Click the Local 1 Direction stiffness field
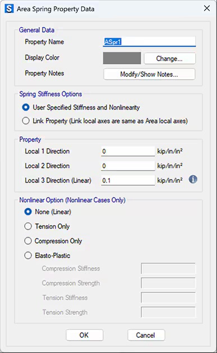The image size is (217, 353). pos(128,151)
